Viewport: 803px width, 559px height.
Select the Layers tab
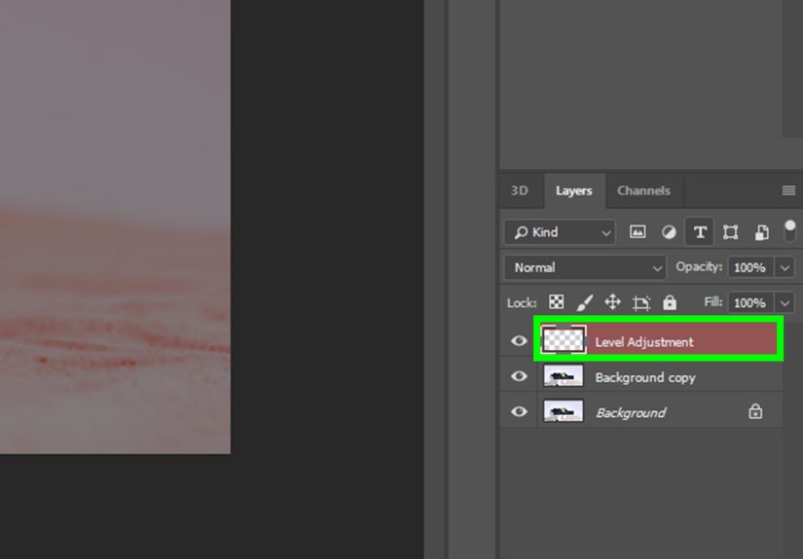point(573,191)
